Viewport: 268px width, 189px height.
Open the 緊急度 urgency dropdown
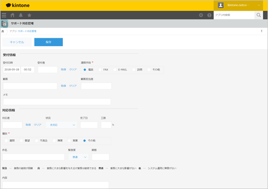[78, 157]
